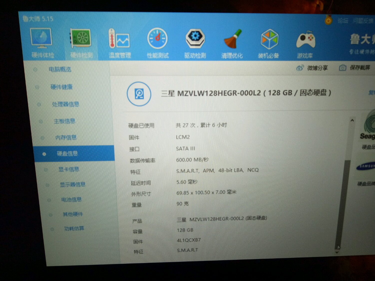Open 装机必备 essential software cube
Viewport: 375px width, 281px height.
269,44
